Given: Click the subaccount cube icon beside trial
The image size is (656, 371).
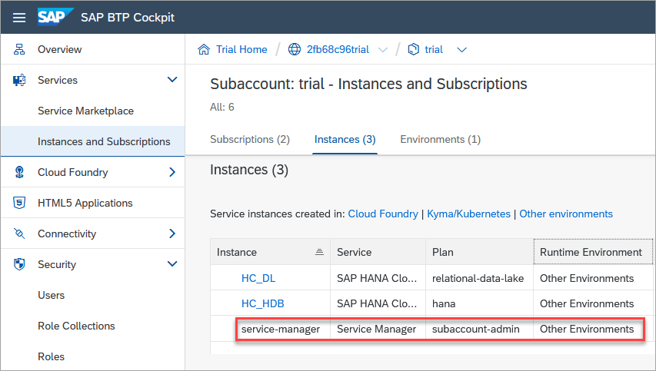Looking at the screenshot, I should point(413,49).
